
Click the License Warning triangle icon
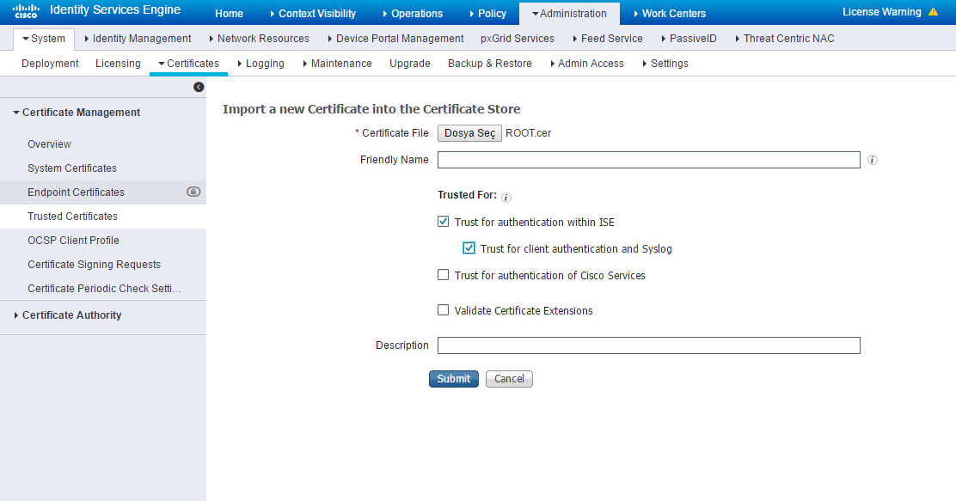click(933, 11)
